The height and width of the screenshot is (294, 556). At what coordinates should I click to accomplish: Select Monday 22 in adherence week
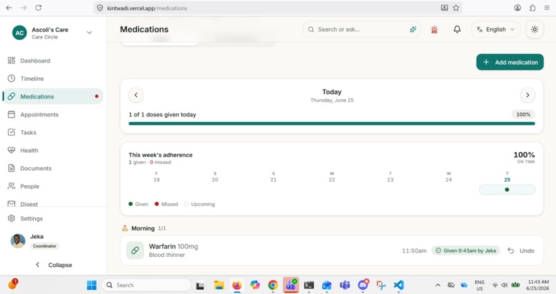pyautogui.click(x=332, y=177)
